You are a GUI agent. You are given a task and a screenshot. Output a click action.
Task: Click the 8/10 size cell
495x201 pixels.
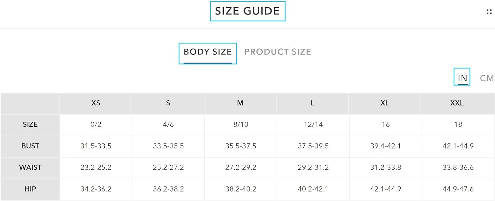(241, 125)
